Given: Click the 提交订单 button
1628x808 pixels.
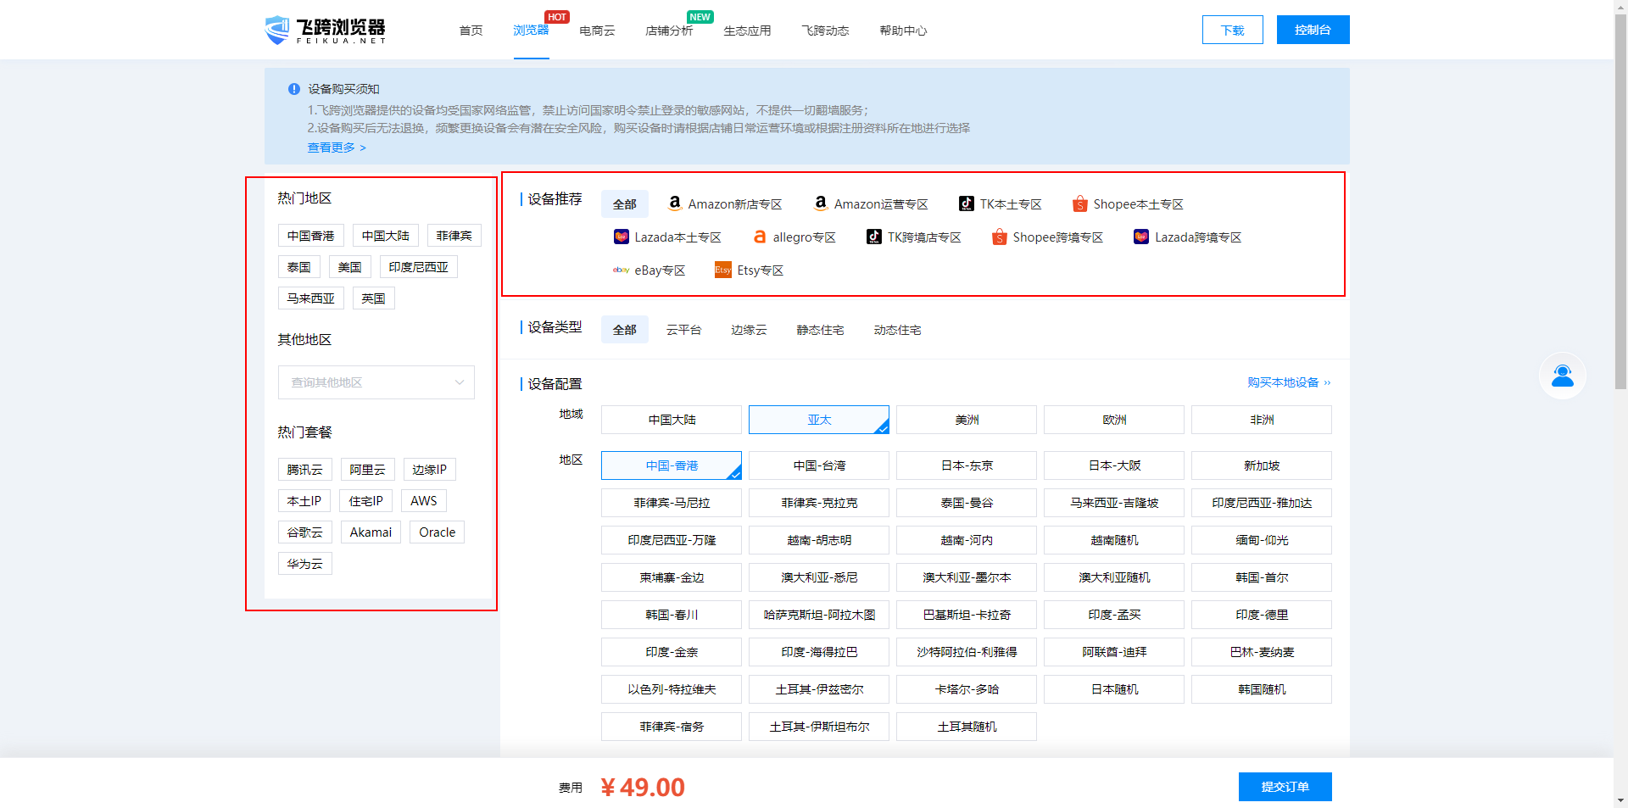Looking at the screenshot, I should 1285,787.
